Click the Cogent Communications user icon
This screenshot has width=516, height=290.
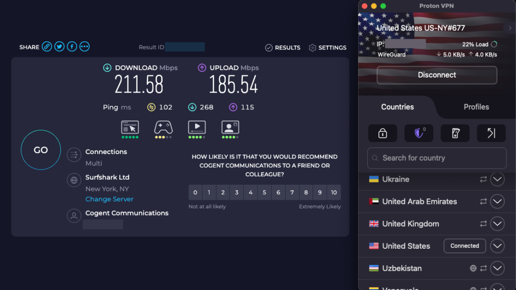pyautogui.click(x=74, y=215)
